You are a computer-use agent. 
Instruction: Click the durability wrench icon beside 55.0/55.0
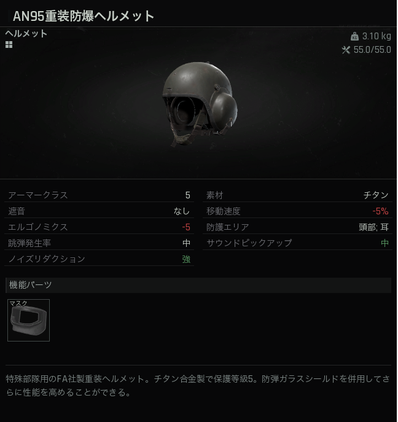tap(346, 50)
